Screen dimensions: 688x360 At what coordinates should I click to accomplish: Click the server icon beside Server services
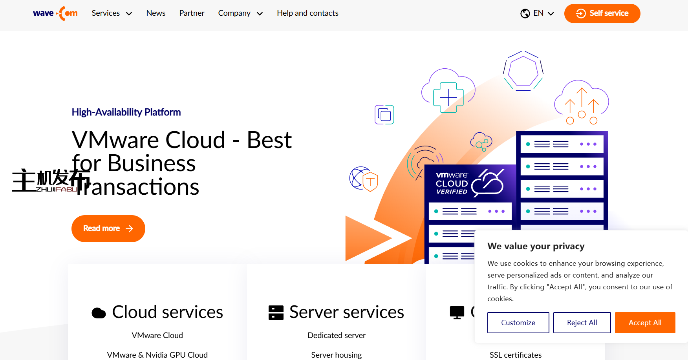(x=276, y=313)
